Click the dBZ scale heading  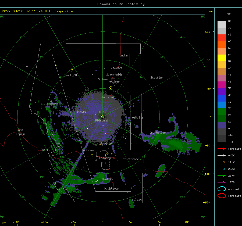coord(228,14)
